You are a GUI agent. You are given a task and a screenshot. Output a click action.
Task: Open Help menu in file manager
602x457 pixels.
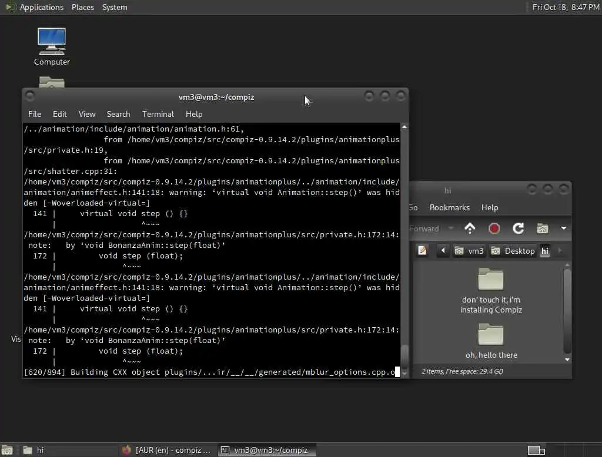pos(490,207)
